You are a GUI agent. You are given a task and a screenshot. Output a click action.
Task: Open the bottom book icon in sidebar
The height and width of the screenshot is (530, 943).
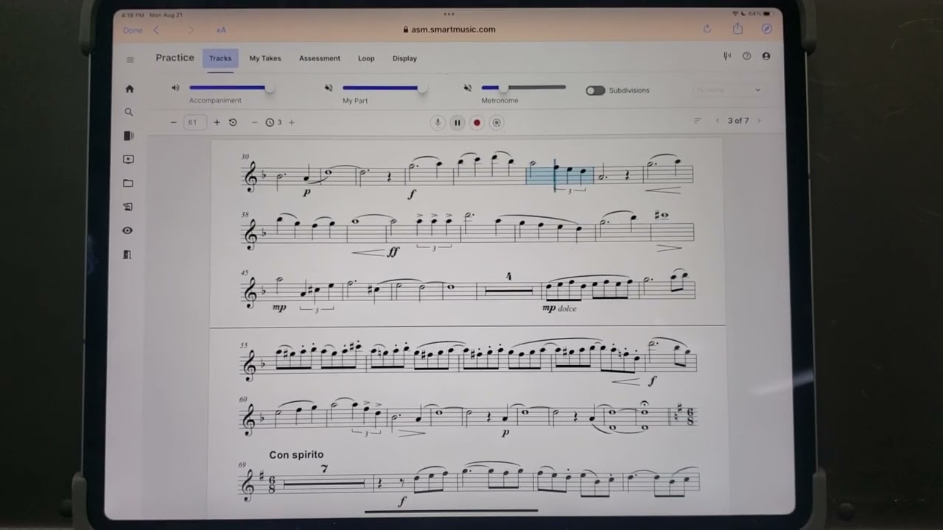[127, 255]
